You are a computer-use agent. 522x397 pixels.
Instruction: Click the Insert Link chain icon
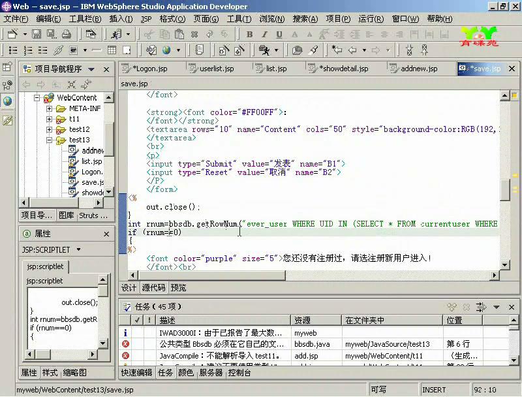click(x=58, y=50)
